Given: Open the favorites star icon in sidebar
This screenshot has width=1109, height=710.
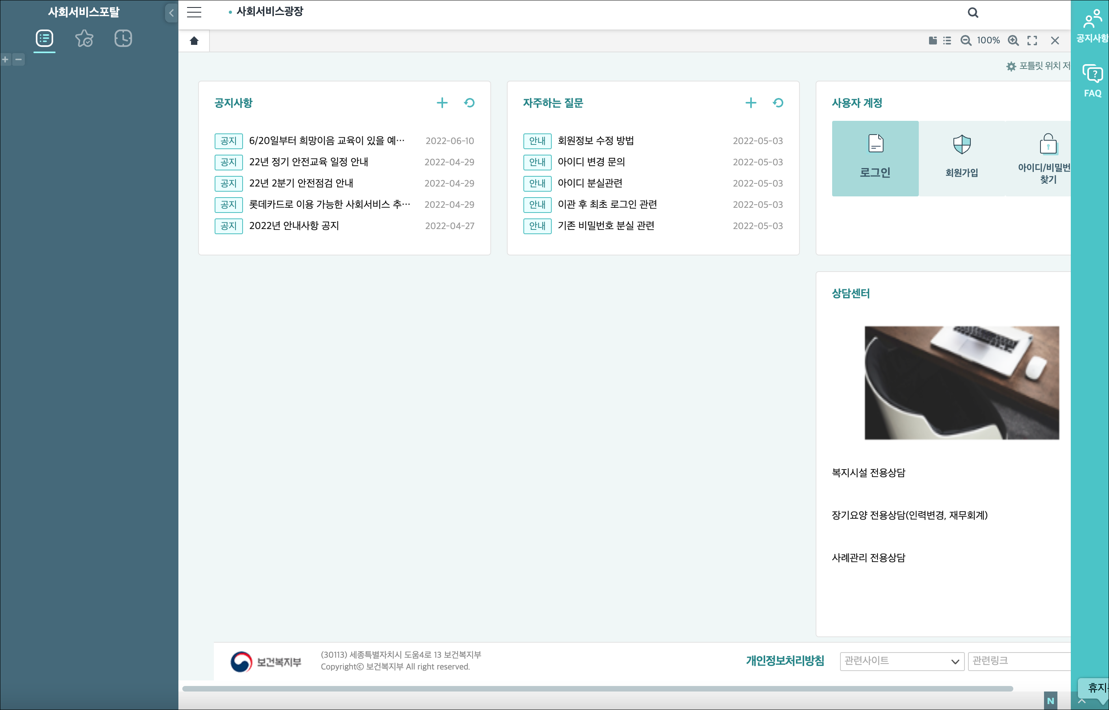Looking at the screenshot, I should [x=84, y=38].
